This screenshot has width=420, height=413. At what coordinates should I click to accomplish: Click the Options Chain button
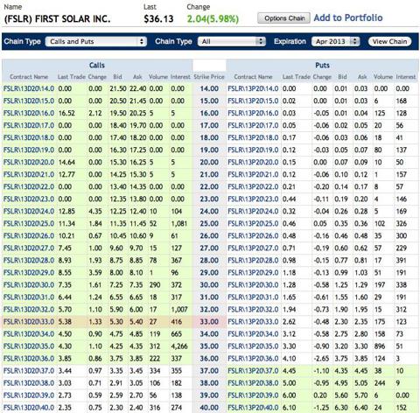pos(283,18)
